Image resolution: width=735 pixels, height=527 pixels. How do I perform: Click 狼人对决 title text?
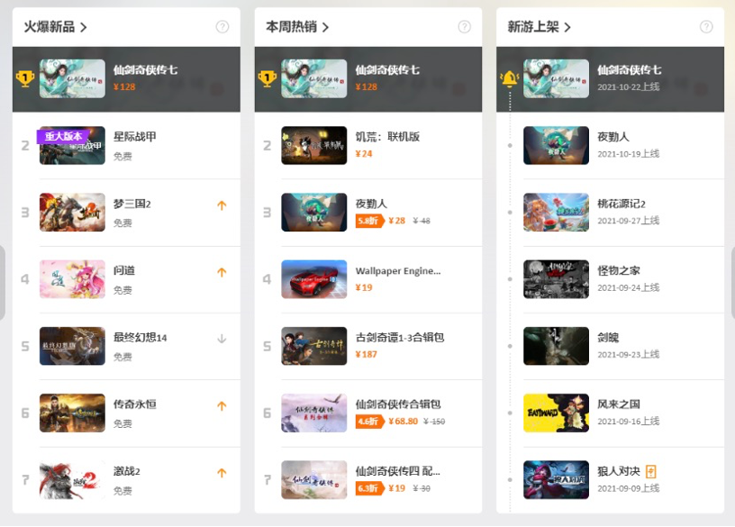pos(619,471)
